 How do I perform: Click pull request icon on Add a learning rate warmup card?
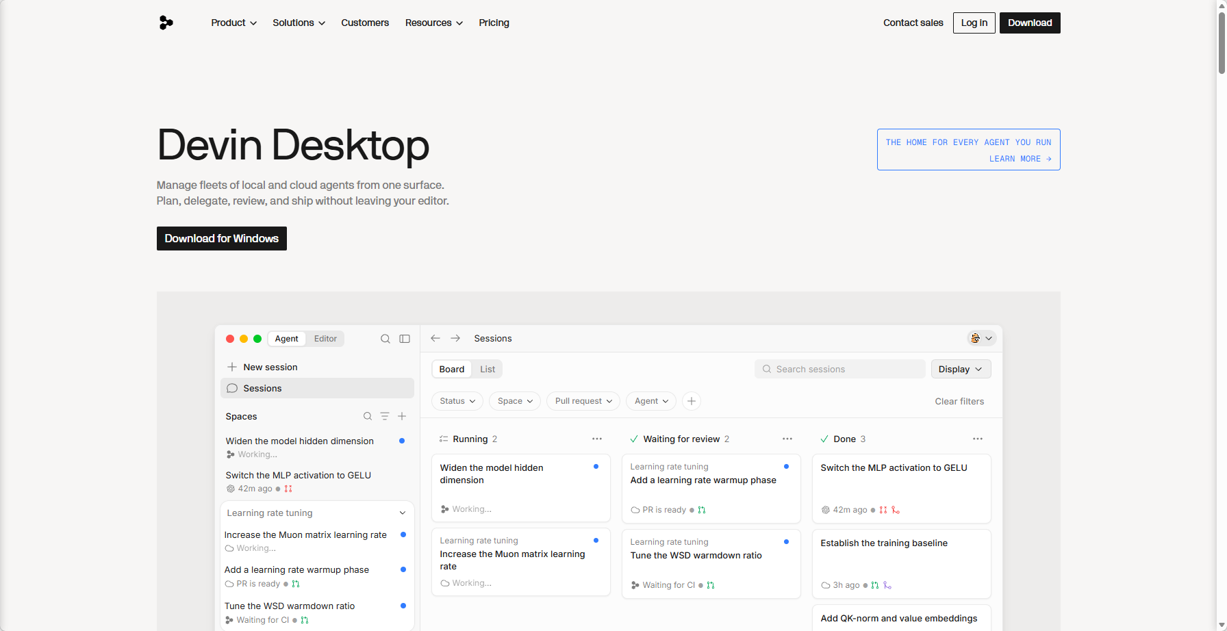point(702,510)
